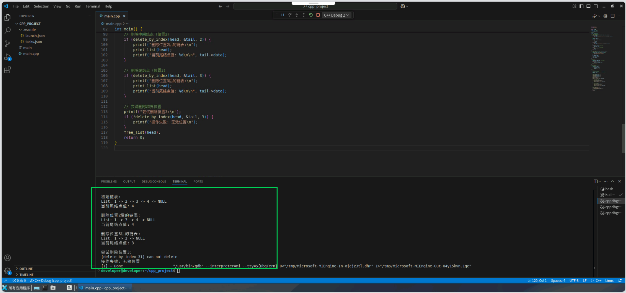The height and width of the screenshot is (293, 626).
Task: Change the LF end-of-line setting
Action: pos(585,281)
